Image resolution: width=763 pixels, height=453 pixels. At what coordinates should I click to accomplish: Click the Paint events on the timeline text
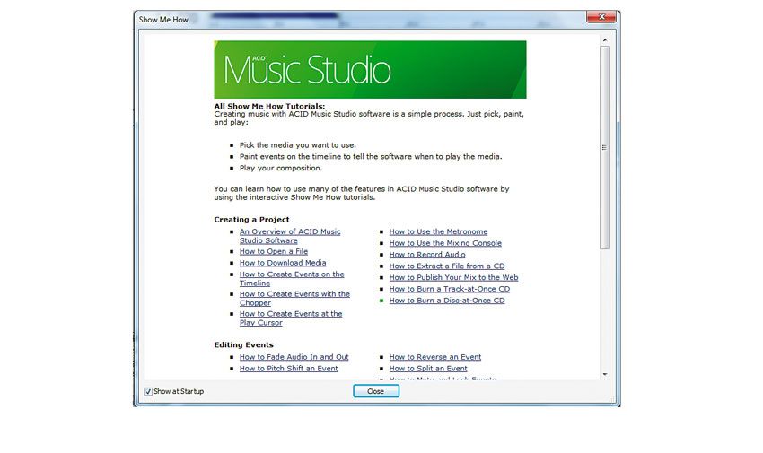371,156
